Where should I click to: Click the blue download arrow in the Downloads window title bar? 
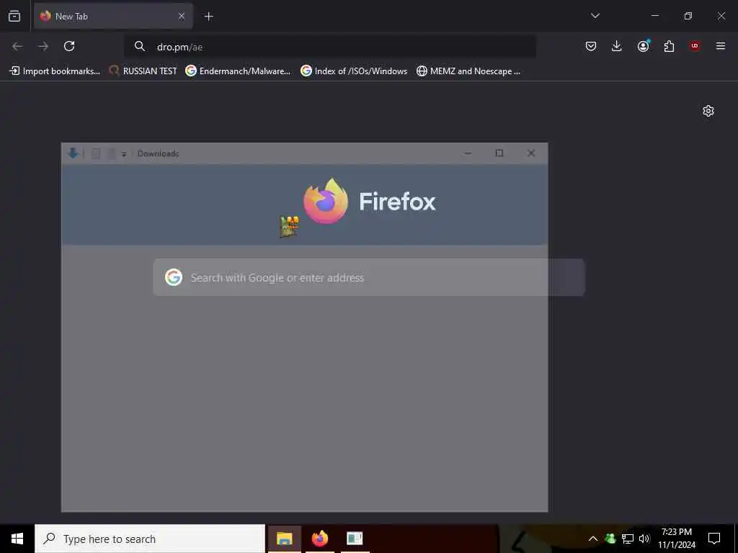[x=73, y=153]
